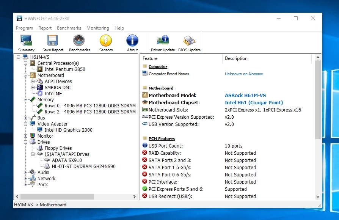Launch BIOS Update chip icon
This screenshot has height=220, width=339.
(189, 41)
